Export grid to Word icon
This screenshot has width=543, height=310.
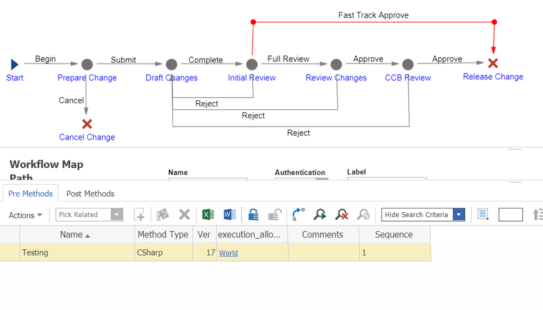point(229,214)
